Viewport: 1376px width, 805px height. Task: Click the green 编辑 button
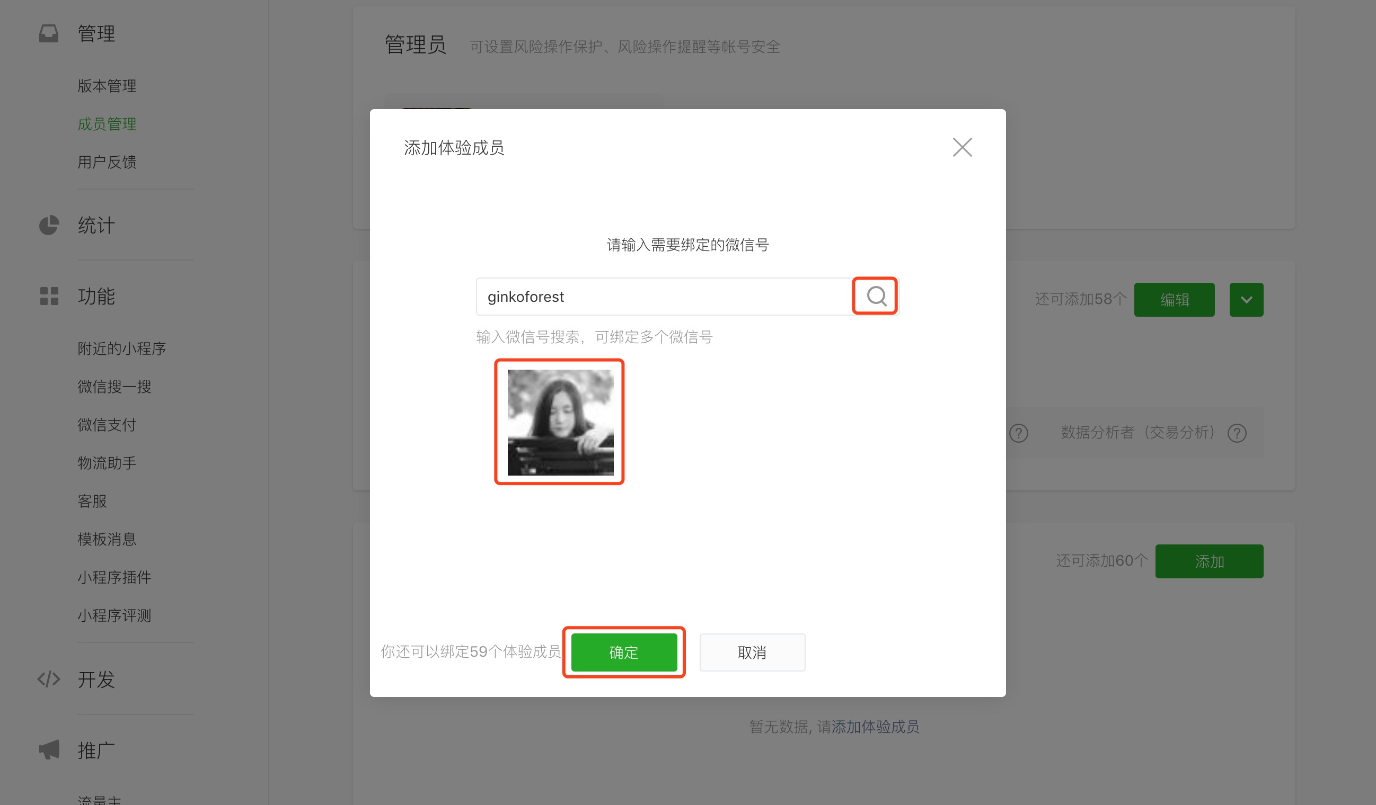pyautogui.click(x=1174, y=299)
